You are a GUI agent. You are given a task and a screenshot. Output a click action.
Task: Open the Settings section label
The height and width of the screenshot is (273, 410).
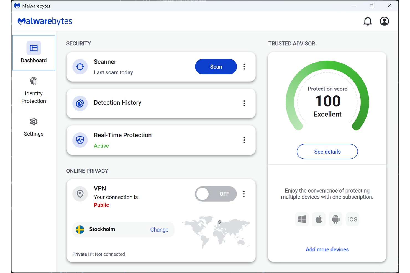tap(34, 134)
